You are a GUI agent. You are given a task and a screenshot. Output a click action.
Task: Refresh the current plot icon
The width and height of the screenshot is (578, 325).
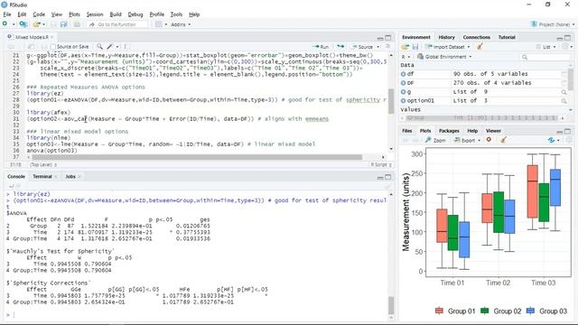[x=551, y=140]
